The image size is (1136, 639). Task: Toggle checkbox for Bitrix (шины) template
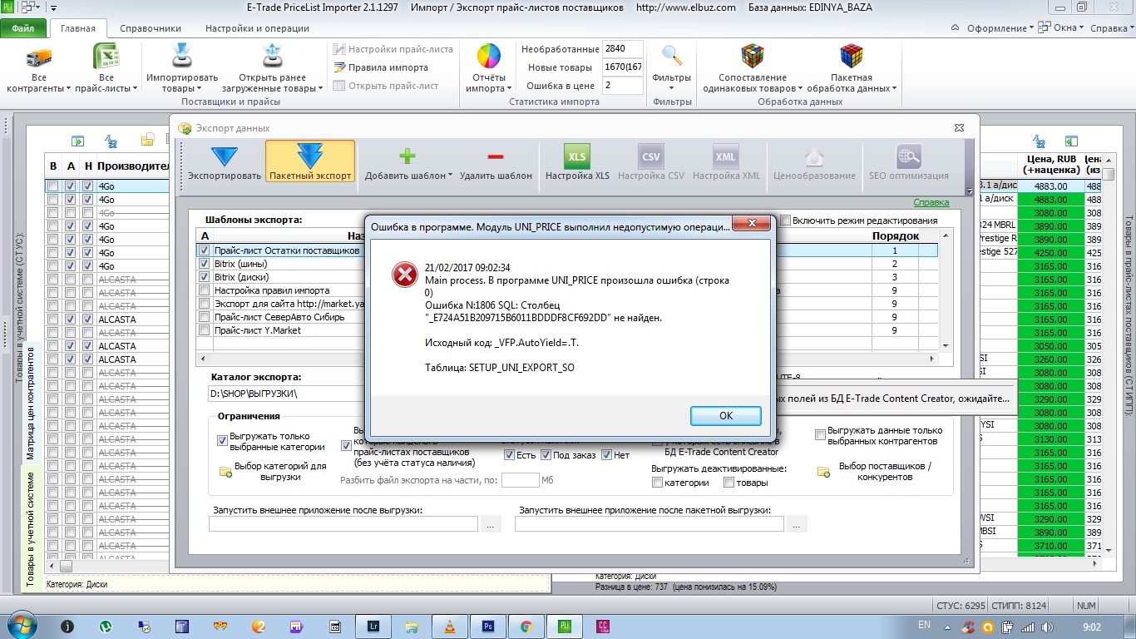click(205, 264)
